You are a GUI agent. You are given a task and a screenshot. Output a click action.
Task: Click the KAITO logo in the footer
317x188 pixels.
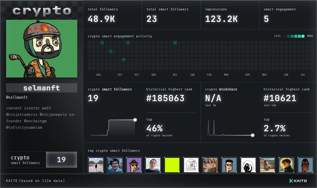coord(298,181)
